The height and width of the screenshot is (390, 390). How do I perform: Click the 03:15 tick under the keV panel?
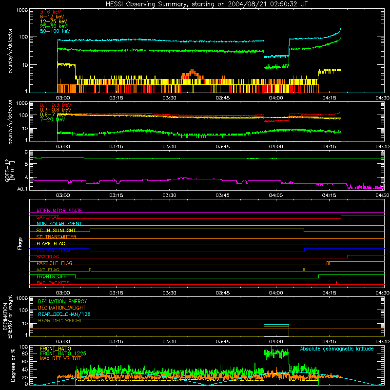pyautogui.click(x=116, y=98)
